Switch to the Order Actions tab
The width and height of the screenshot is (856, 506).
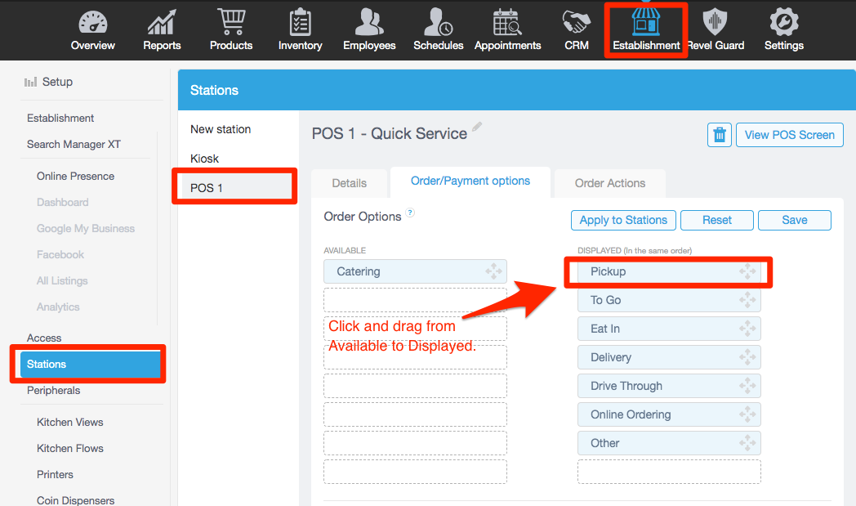(609, 183)
